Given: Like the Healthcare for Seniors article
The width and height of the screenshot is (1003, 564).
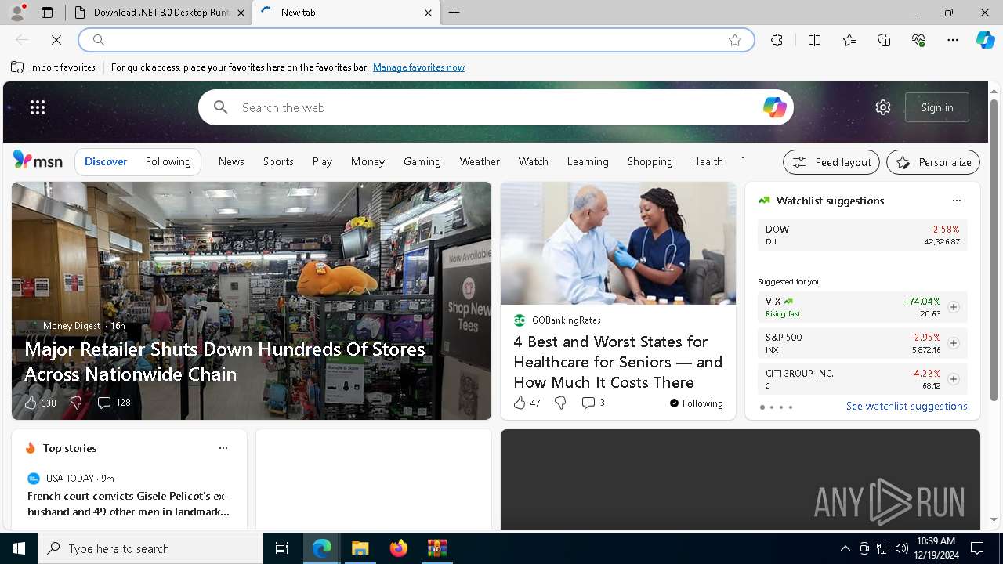Looking at the screenshot, I should 520,403.
